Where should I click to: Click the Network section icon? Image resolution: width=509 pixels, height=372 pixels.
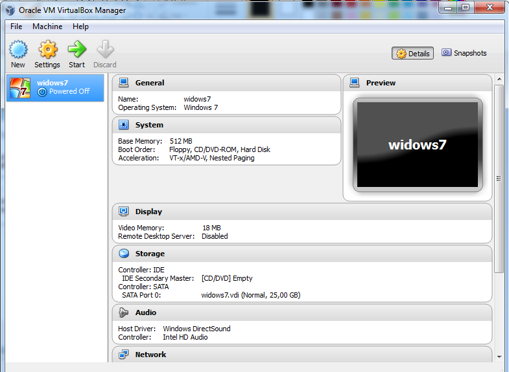point(124,355)
